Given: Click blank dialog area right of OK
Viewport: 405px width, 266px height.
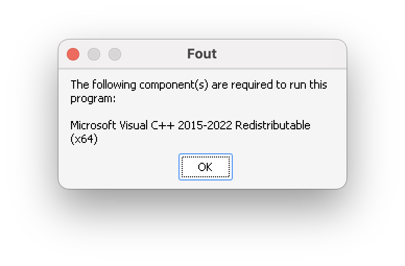Looking at the screenshot, I should [289, 167].
